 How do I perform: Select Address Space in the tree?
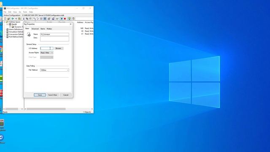15,22
